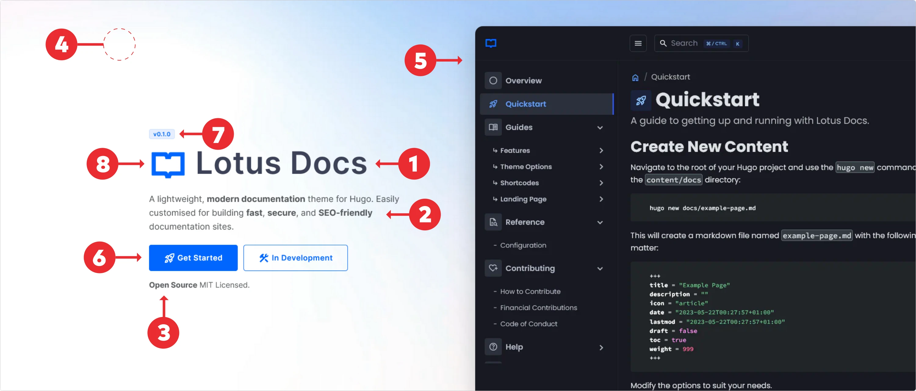Click the Lotus Docs book logo beside the title
Image resolution: width=916 pixels, height=391 pixels.
[x=168, y=165]
